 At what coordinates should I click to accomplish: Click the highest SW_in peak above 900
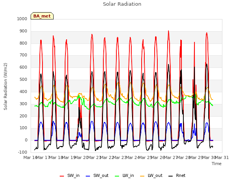[x=168, y=31]
